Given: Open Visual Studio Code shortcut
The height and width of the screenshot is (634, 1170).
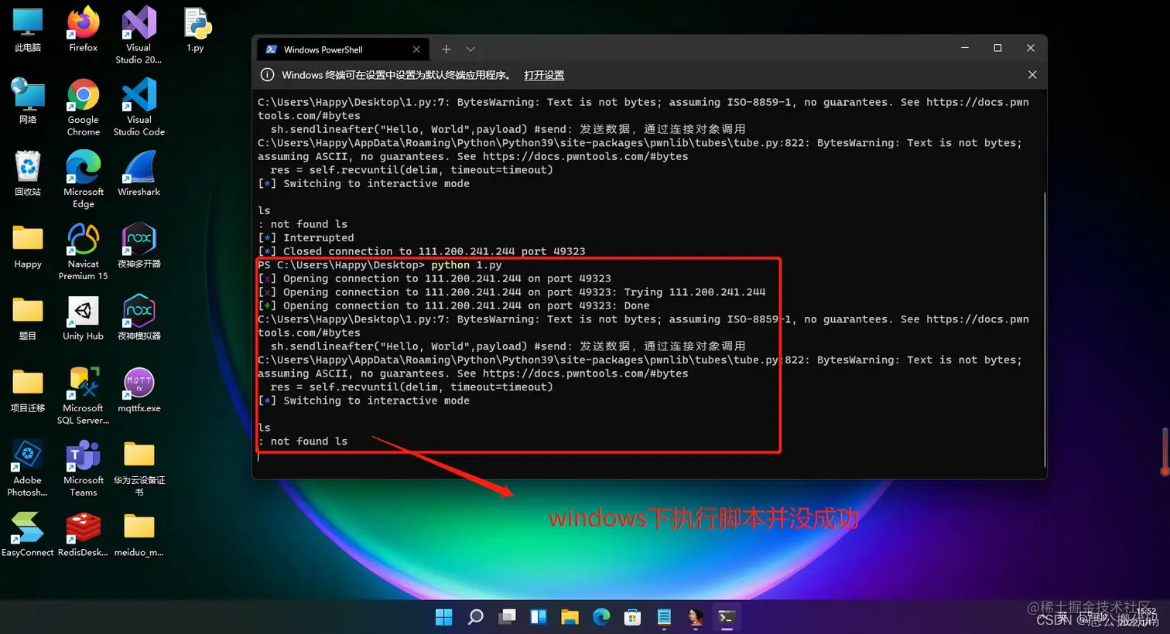Looking at the screenshot, I should pos(139,107).
